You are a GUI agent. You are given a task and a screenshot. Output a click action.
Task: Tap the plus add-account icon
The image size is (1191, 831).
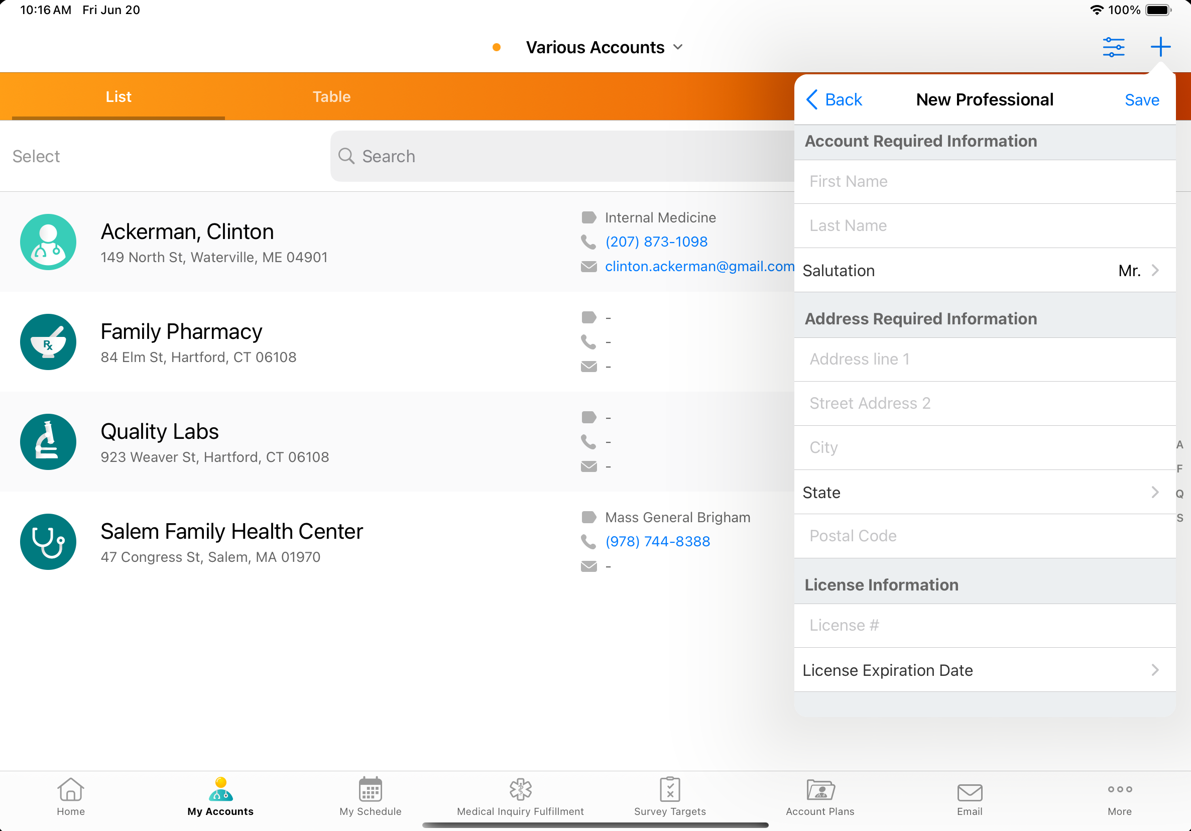pos(1160,47)
